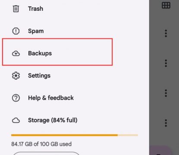Click the Backups cloud upload icon

[16, 53]
